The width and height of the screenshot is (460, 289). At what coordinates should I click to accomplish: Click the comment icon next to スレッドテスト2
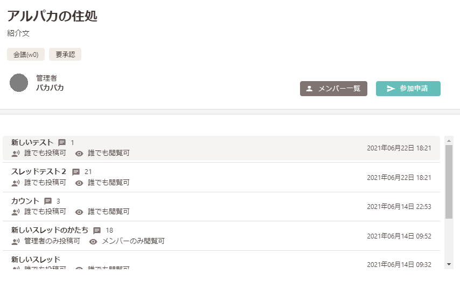(76, 172)
